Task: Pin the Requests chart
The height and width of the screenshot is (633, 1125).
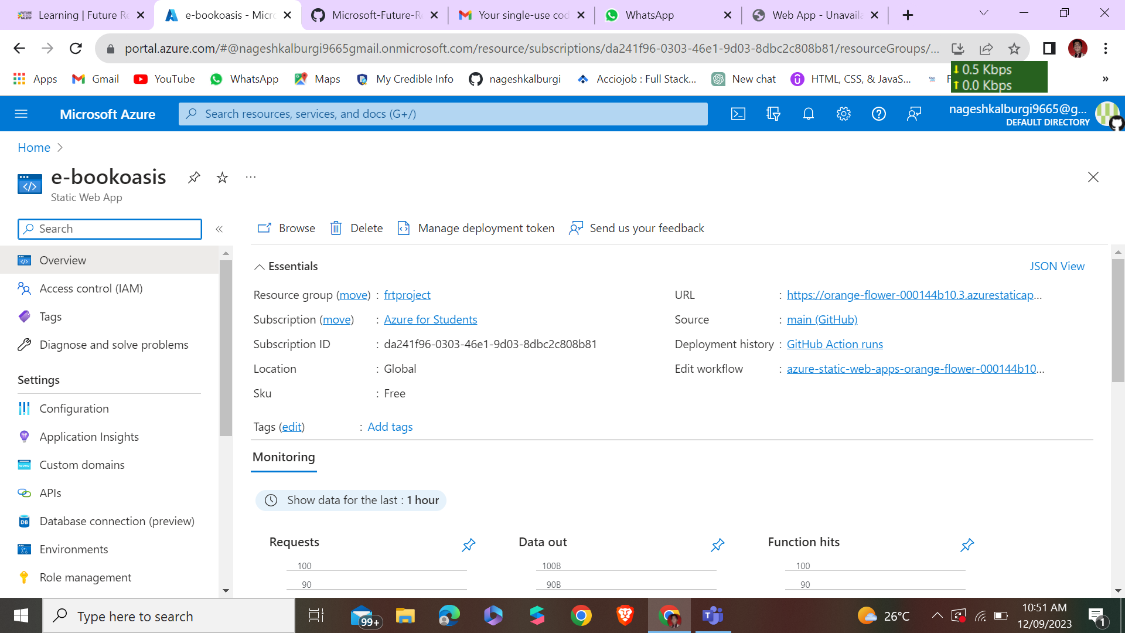Action: coord(468,545)
